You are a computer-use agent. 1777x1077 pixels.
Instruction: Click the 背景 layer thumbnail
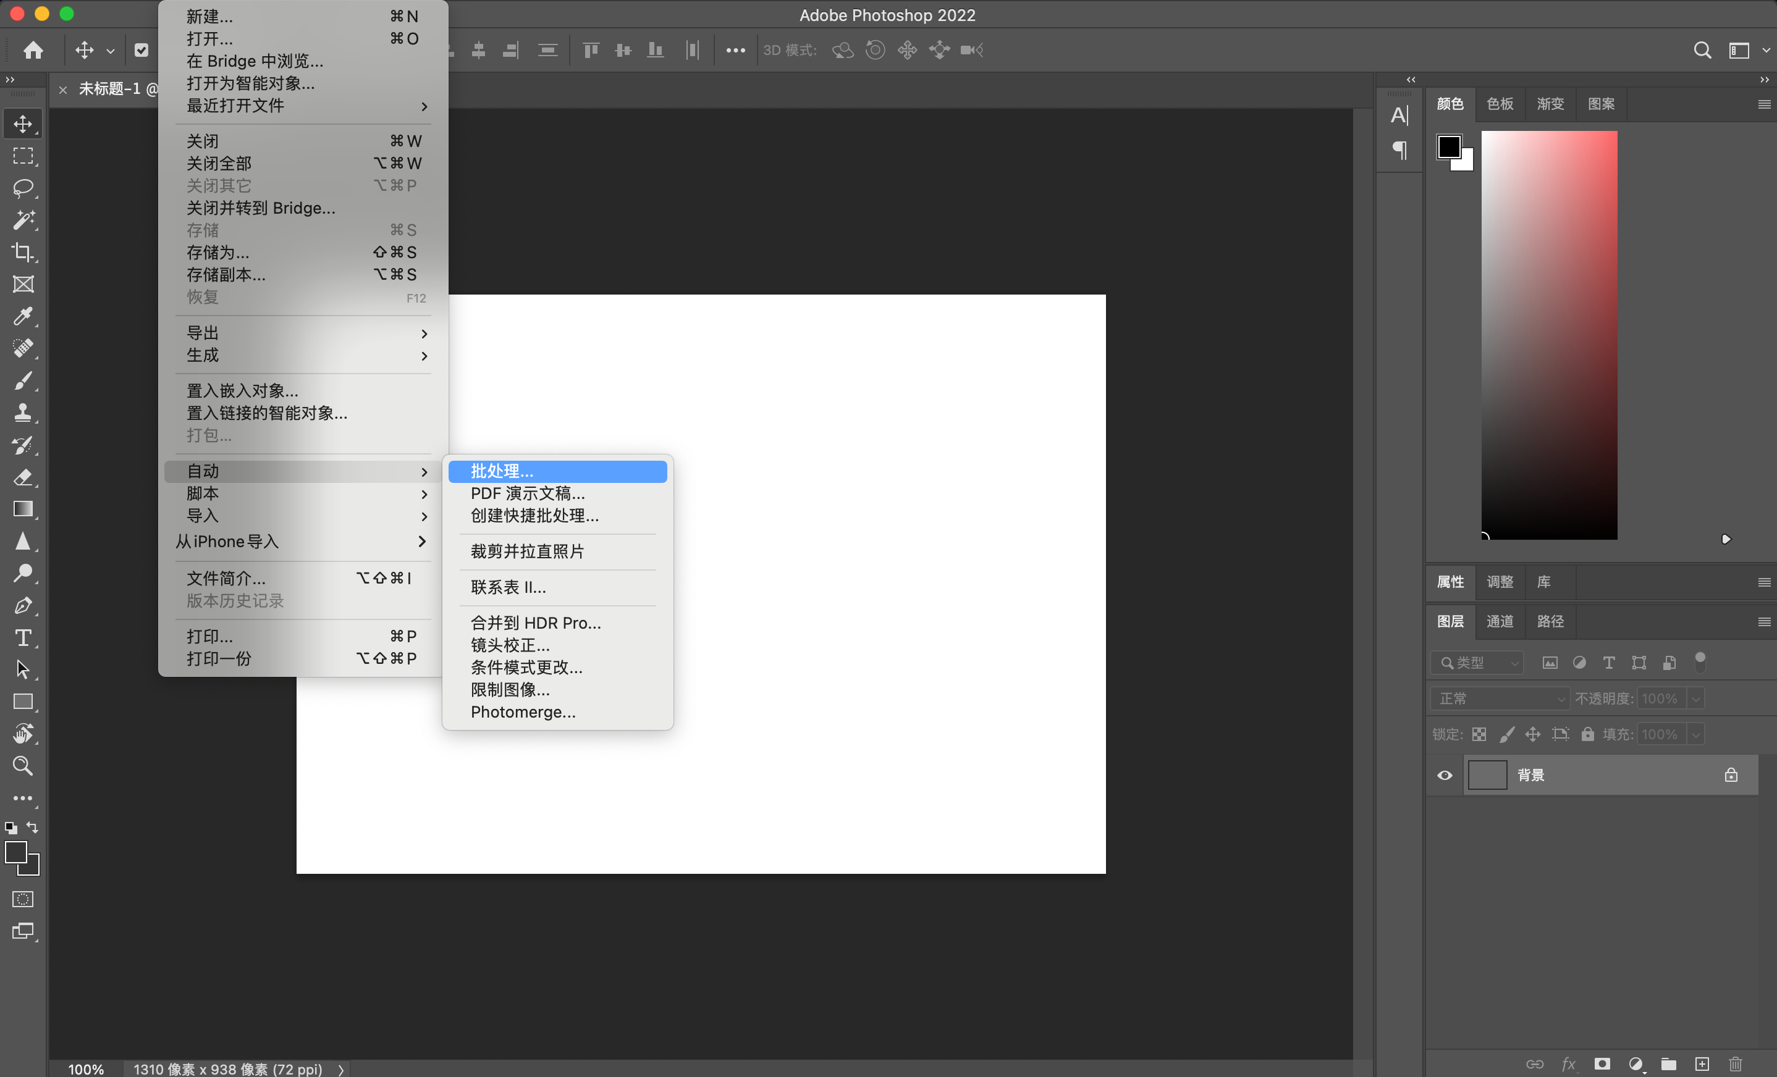point(1487,776)
